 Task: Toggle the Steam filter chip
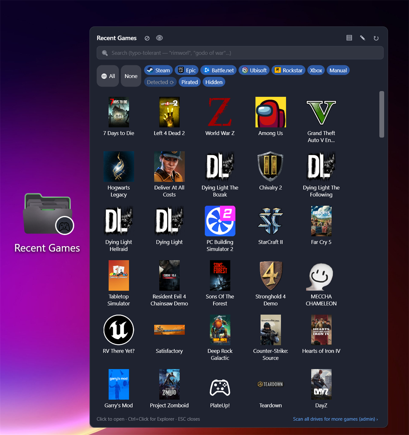[x=158, y=70]
